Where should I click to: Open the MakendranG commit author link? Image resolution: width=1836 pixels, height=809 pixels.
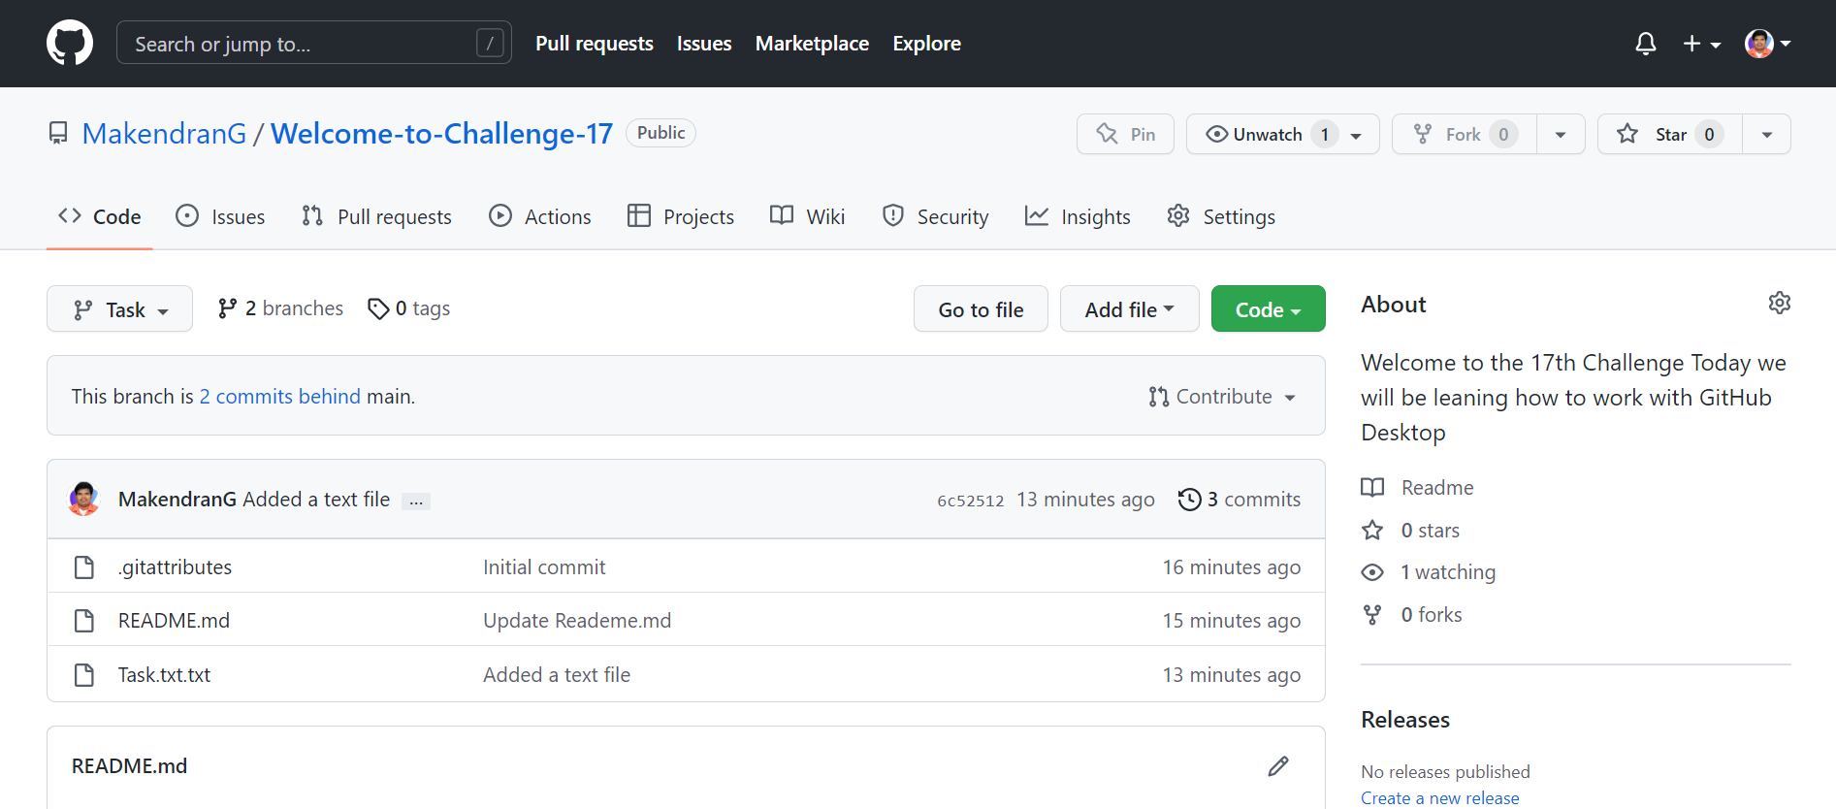[x=177, y=500]
